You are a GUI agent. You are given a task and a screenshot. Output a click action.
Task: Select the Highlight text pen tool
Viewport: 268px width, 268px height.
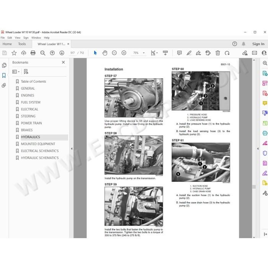coord(189,53)
